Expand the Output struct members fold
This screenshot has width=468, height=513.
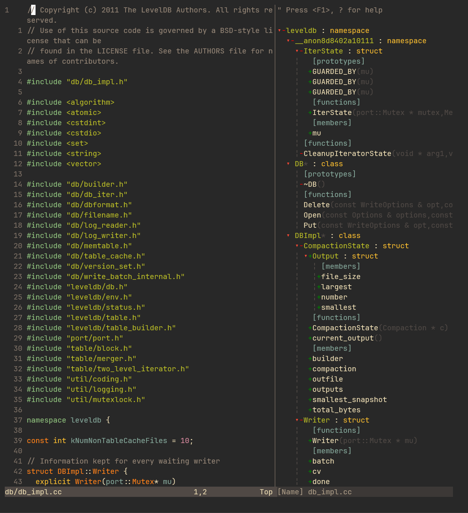310,256
